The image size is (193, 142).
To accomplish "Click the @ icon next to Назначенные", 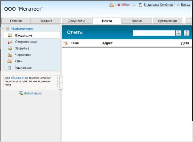I will tap(8, 29).
